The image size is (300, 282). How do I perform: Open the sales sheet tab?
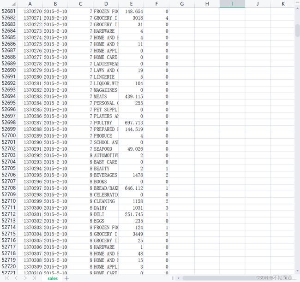click(53, 278)
